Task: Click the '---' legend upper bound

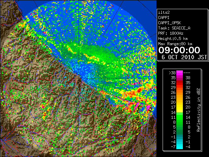Action: coord(187,73)
